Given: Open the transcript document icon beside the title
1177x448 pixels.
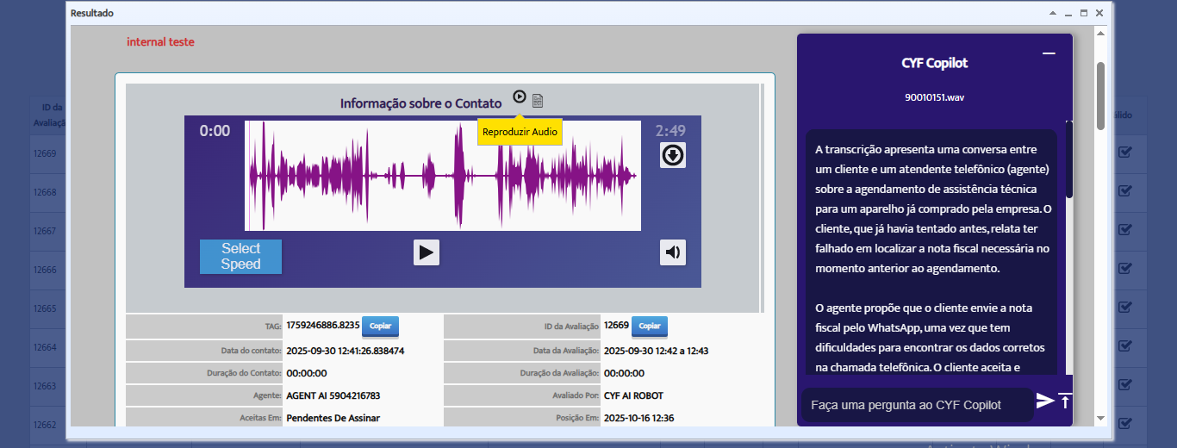Looking at the screenshot, I should pyautogui.click(x=538, y=101).
